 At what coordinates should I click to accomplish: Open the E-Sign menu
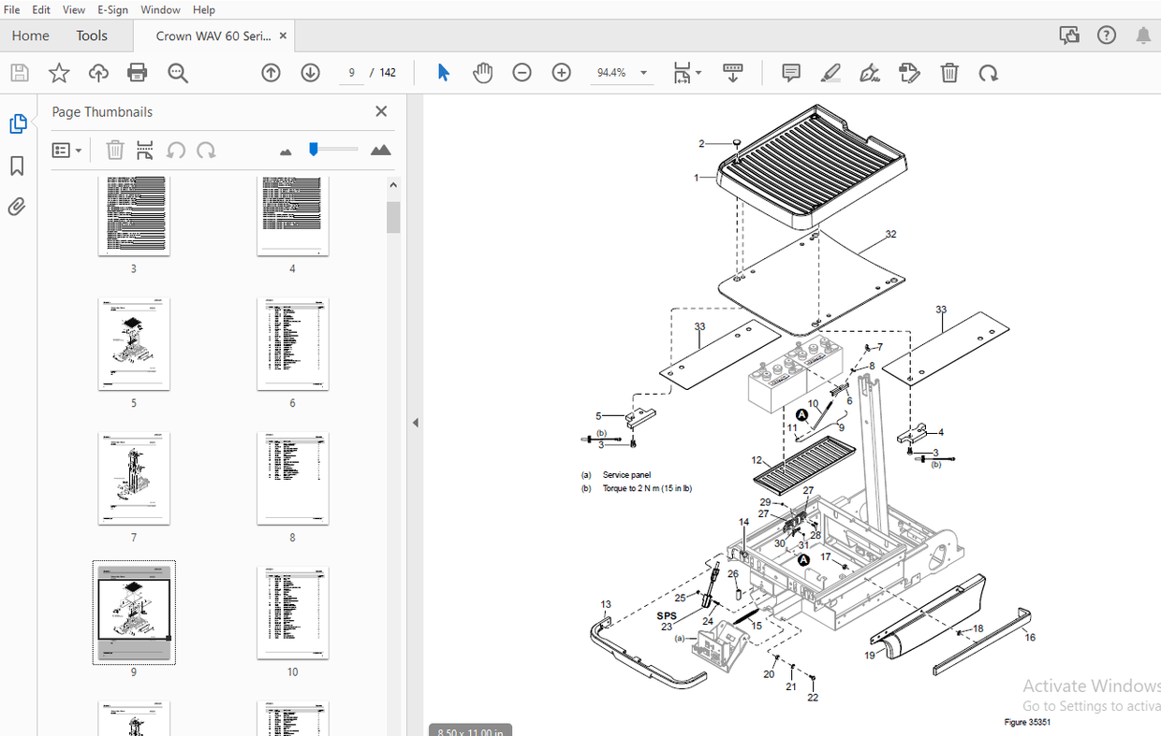pos(111,9)
